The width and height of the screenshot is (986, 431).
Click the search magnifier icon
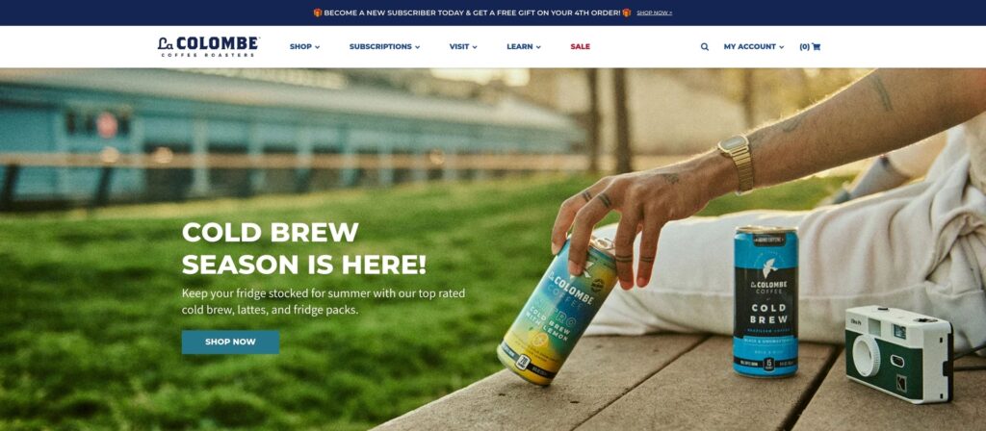coord(704,46)
